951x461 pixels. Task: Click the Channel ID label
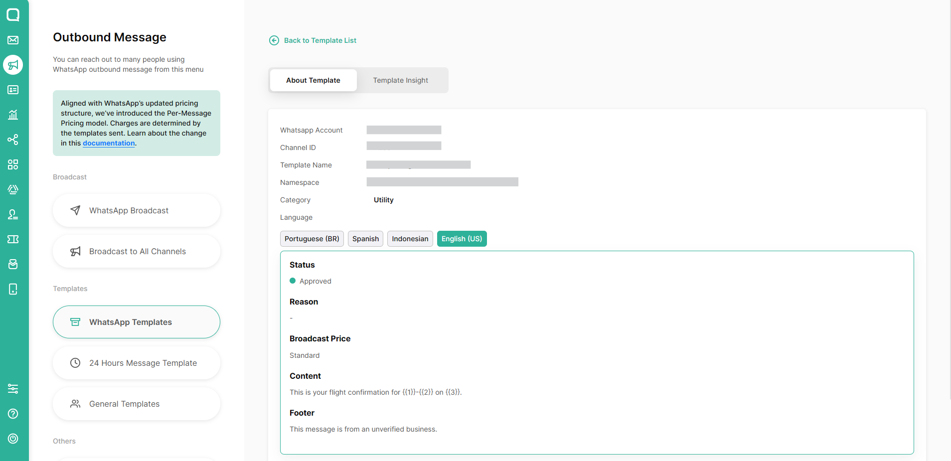298,148
